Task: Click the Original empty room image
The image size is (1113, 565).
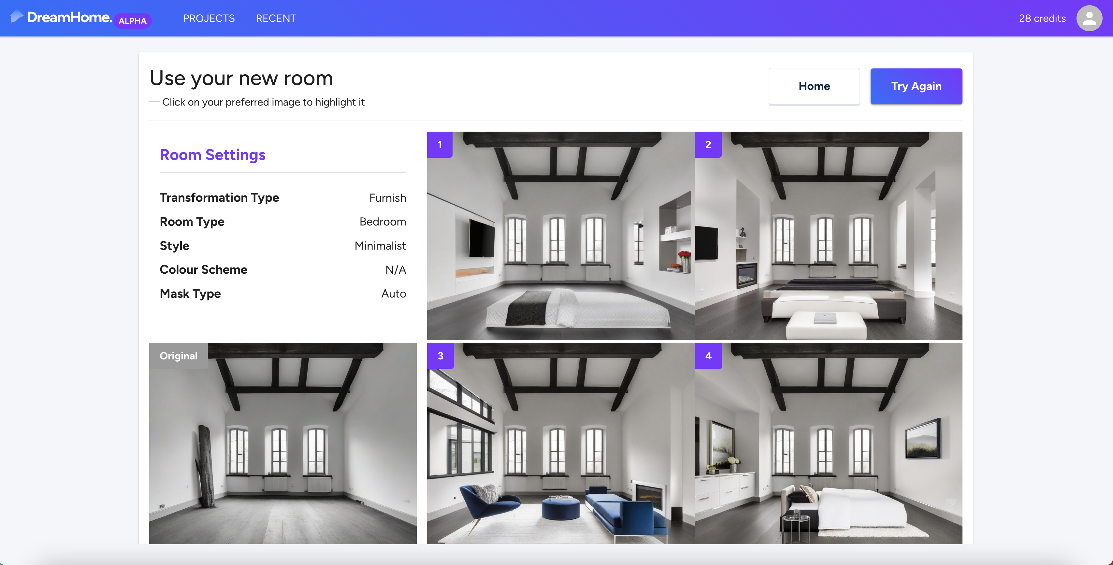Action: [x=282, y=449]
